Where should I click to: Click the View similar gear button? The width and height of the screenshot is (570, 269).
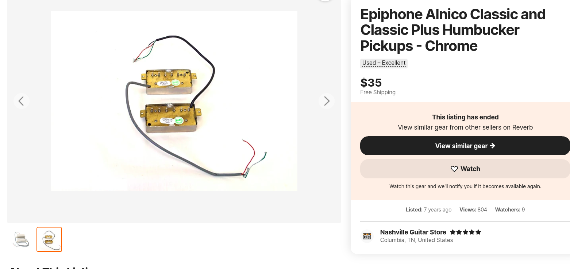click(465, 146)
